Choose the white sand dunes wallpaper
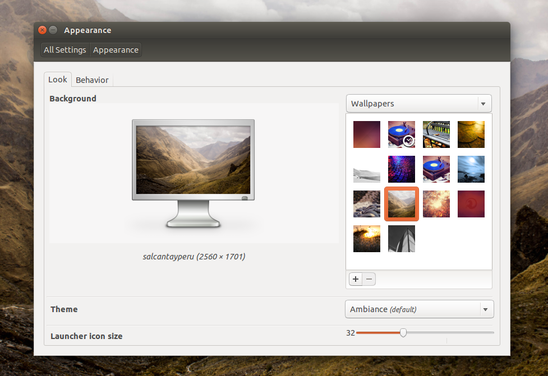The width and height of the screenshot is (548, 376). click(x=367, y=169)
